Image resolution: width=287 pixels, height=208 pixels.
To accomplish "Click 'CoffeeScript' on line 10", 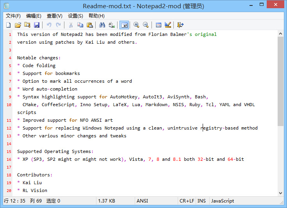I will point(58,105).
